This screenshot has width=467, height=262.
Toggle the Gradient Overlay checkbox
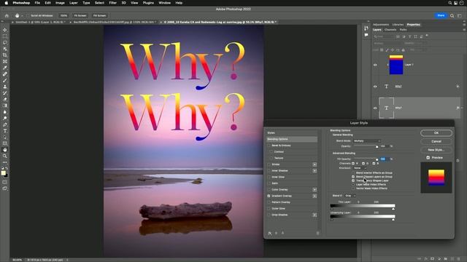click(269, 196)
